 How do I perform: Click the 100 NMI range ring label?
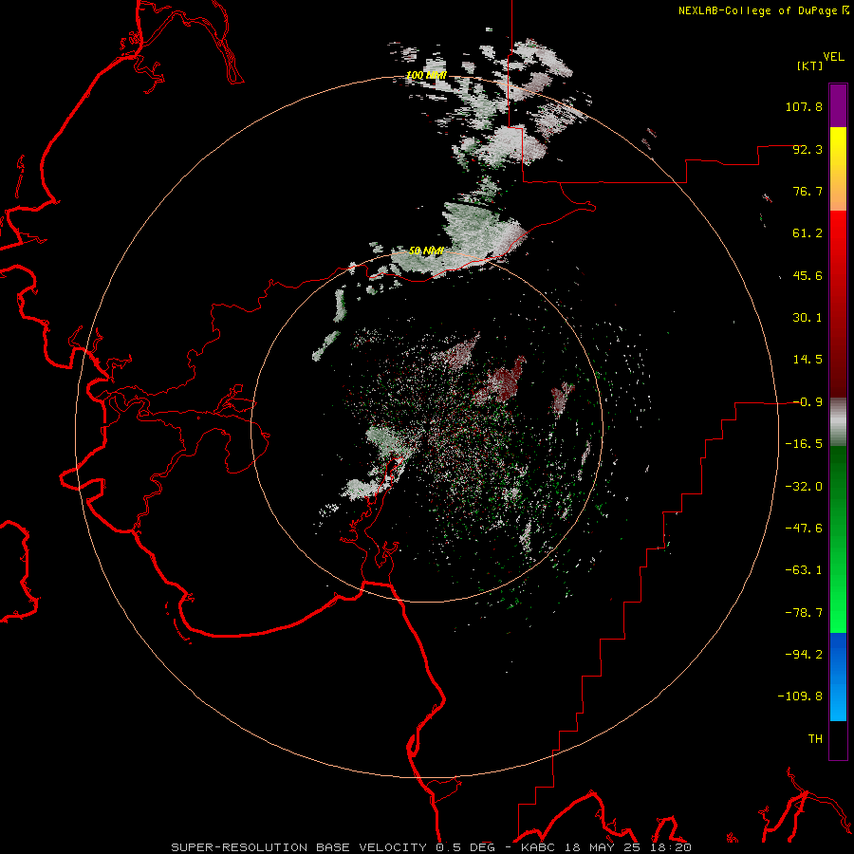click(x=426, y=75)
